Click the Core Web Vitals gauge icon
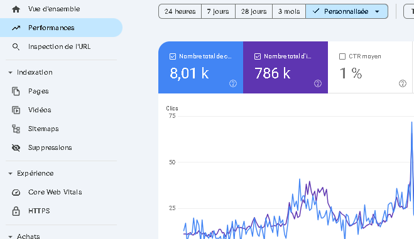Screen dimensions: 414x239 pos(16,193)
